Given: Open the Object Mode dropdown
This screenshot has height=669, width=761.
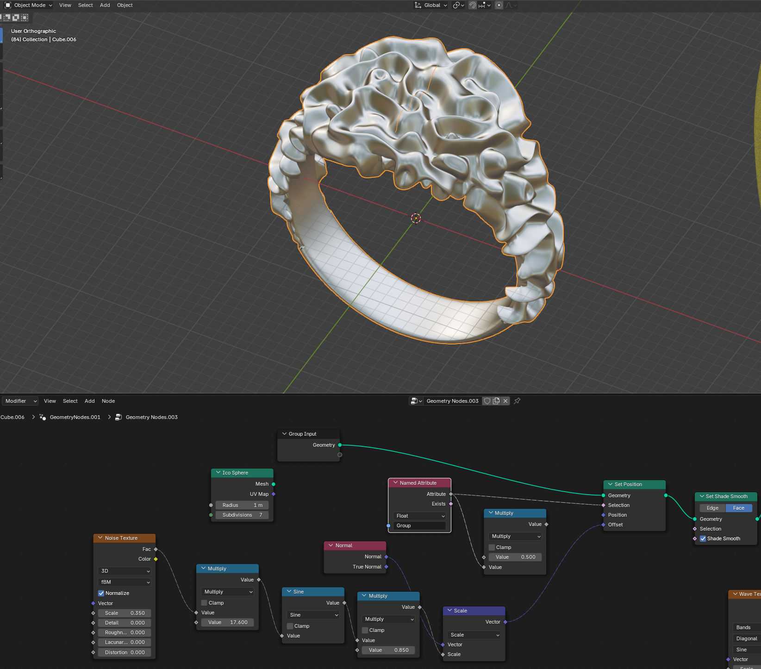Looking at the screenshot, I should click(29, 5).
